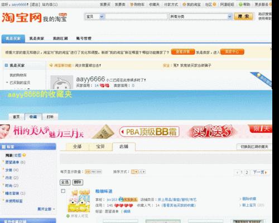Click the first orange button in the notice bar
The width and height of the screenshot is (279, 223).
[x=183, y=52]
